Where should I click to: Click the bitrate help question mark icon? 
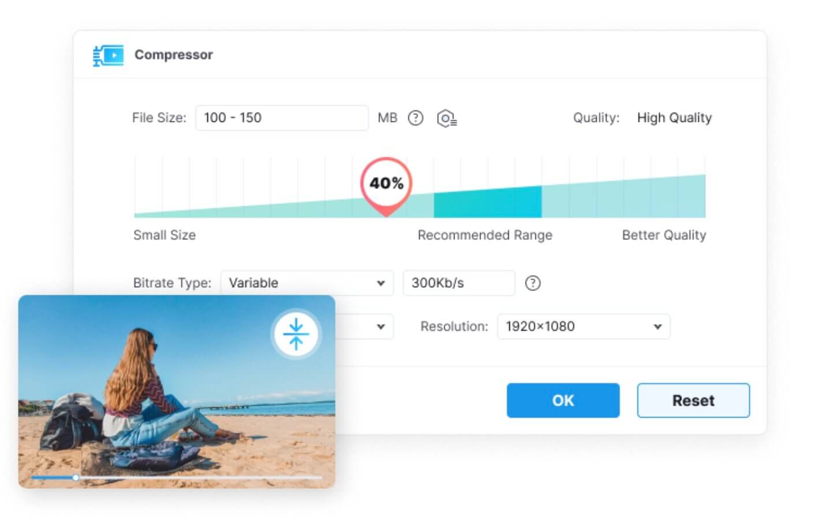[x=533, y=283]
